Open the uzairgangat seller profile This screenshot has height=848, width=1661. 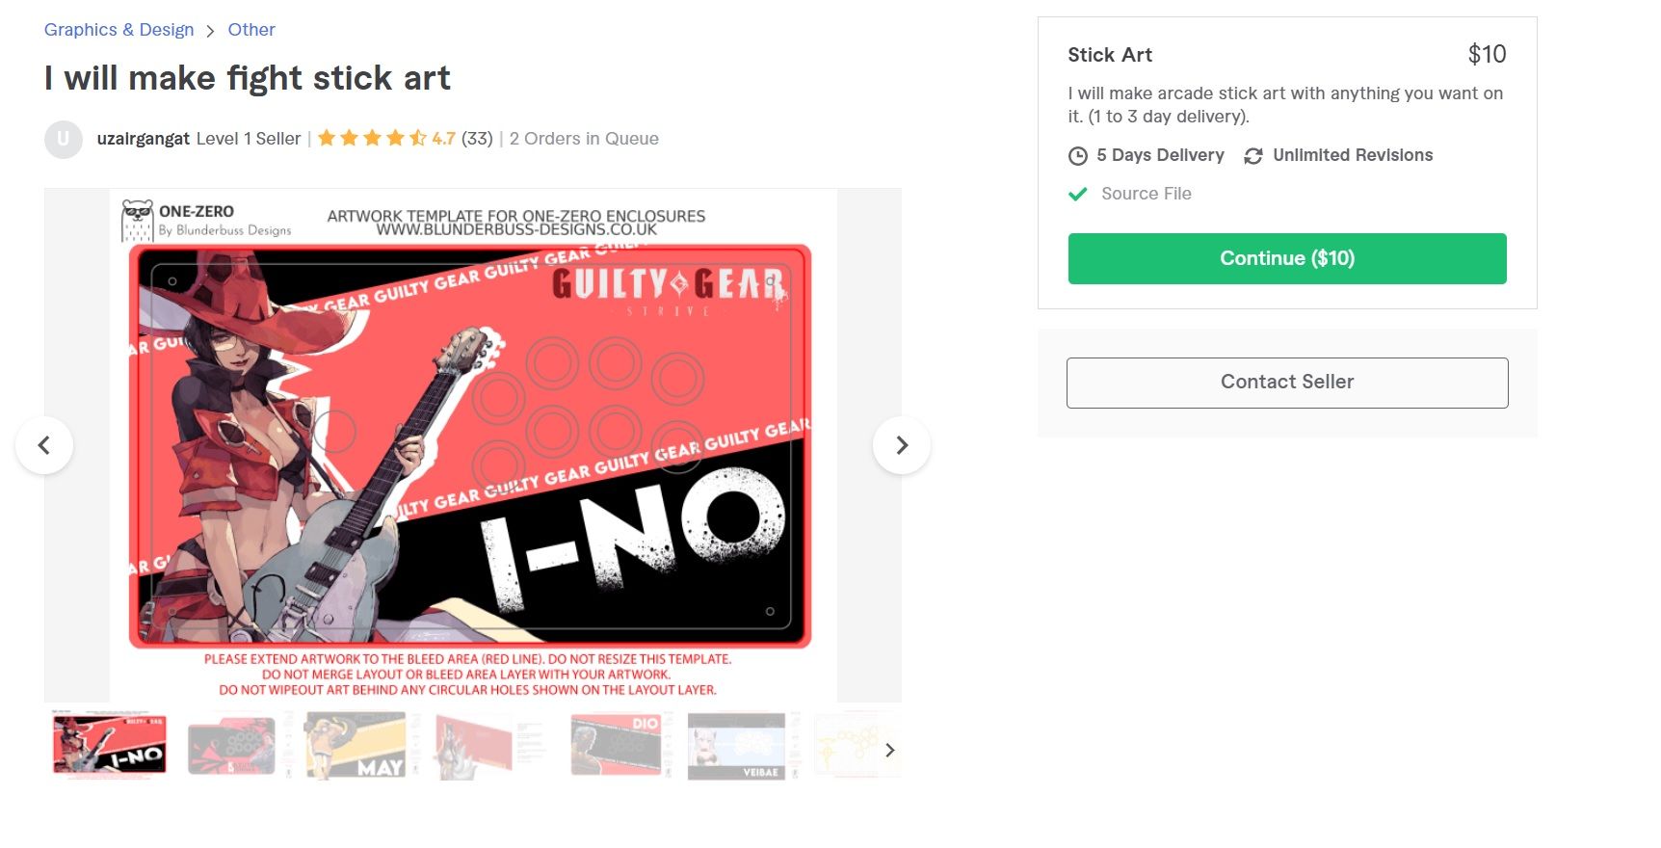[x=144, y=139]
